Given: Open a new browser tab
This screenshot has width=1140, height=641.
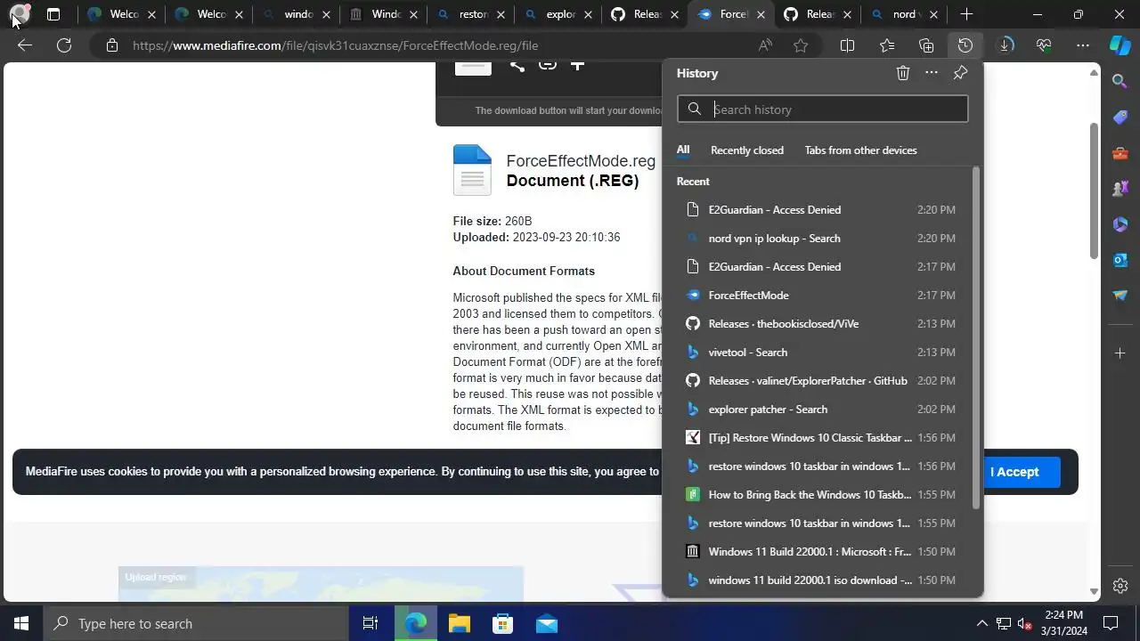Looking at the screenshot, I should (x=966, y=14).
